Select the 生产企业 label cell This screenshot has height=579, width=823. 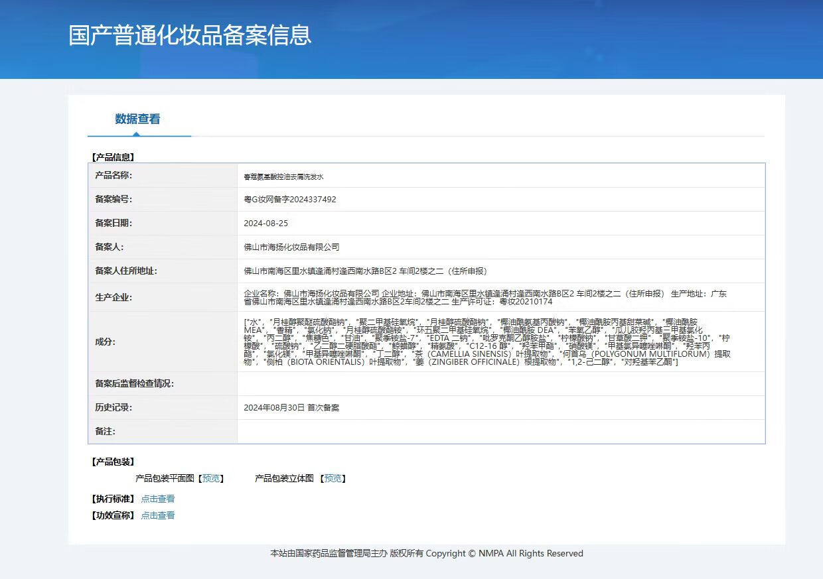tap(163, 298)
